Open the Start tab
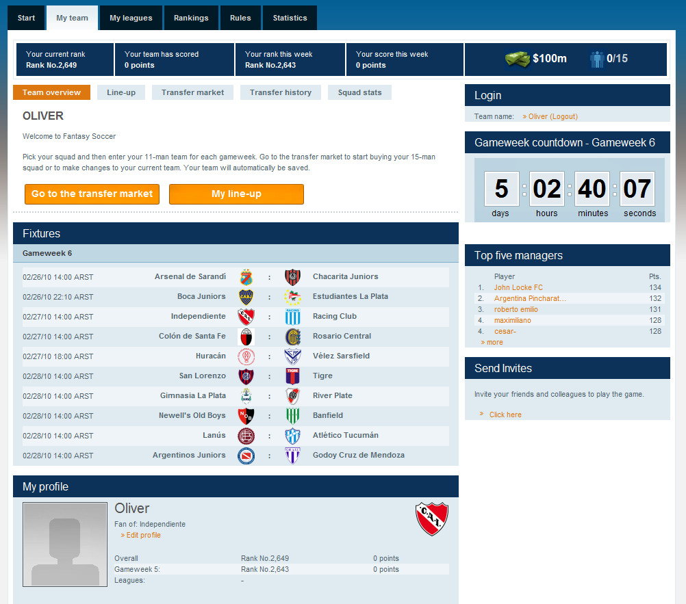686x604 pixels. coord(26,18)
